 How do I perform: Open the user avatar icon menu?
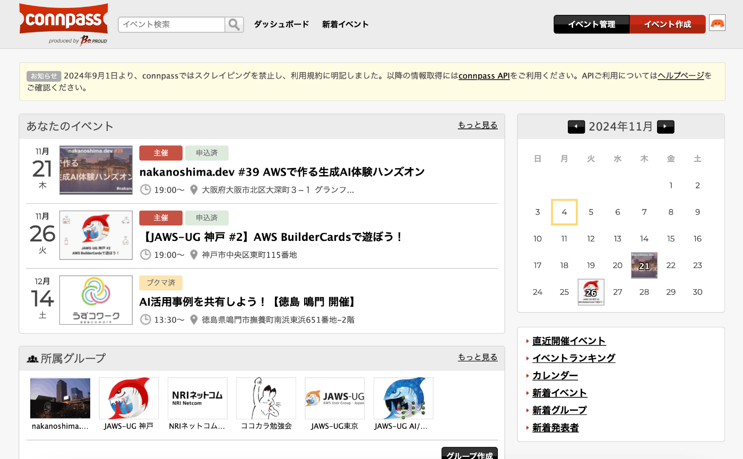pyautogui.click(x=717, y=23)
